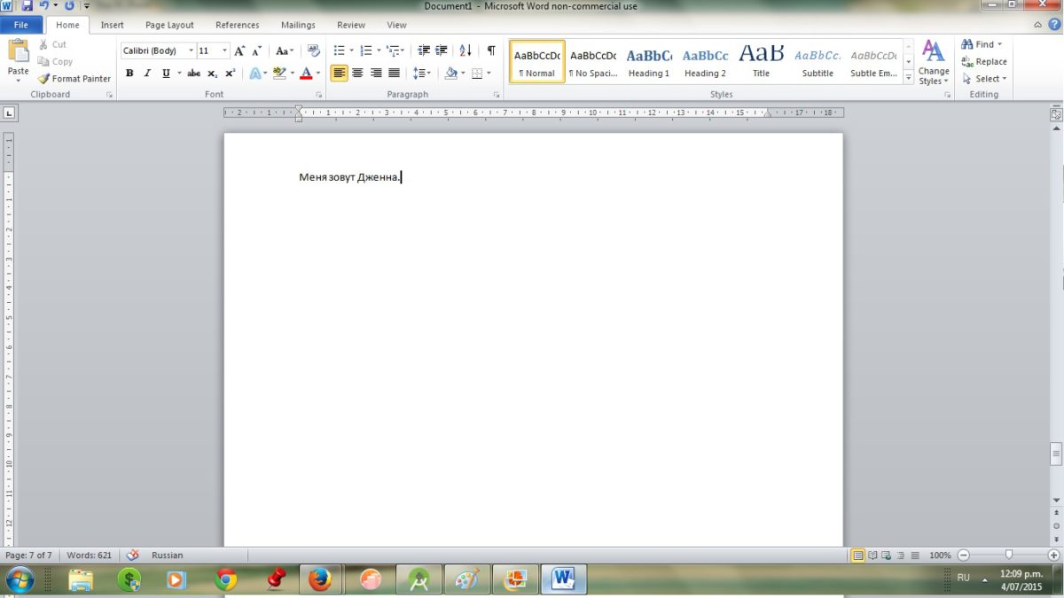Click the Grow Font icon
Viewport: 1064px width, 598px height.
coord(239,51)
